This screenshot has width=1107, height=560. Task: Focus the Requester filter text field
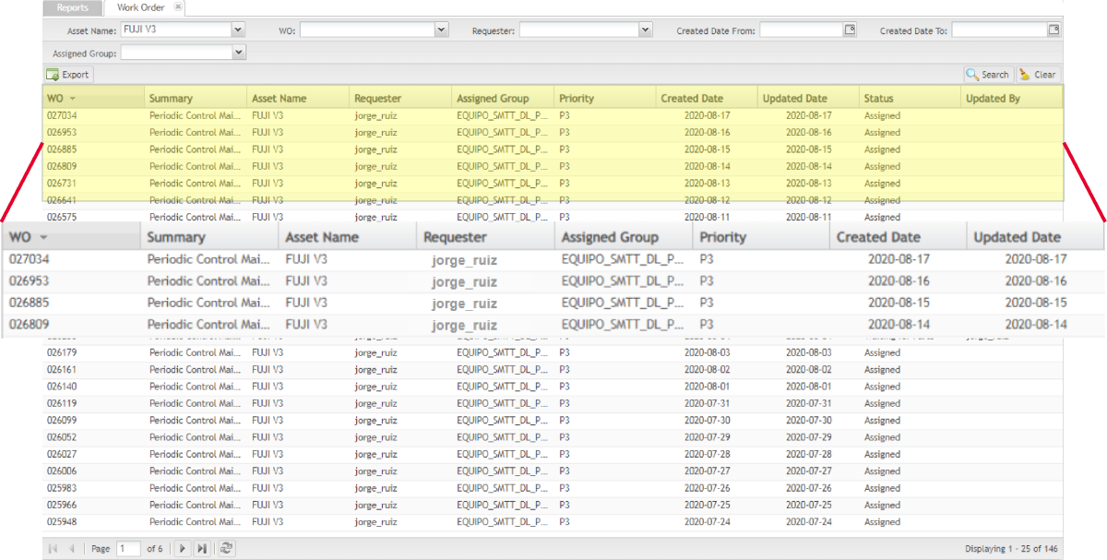(578, 30)
